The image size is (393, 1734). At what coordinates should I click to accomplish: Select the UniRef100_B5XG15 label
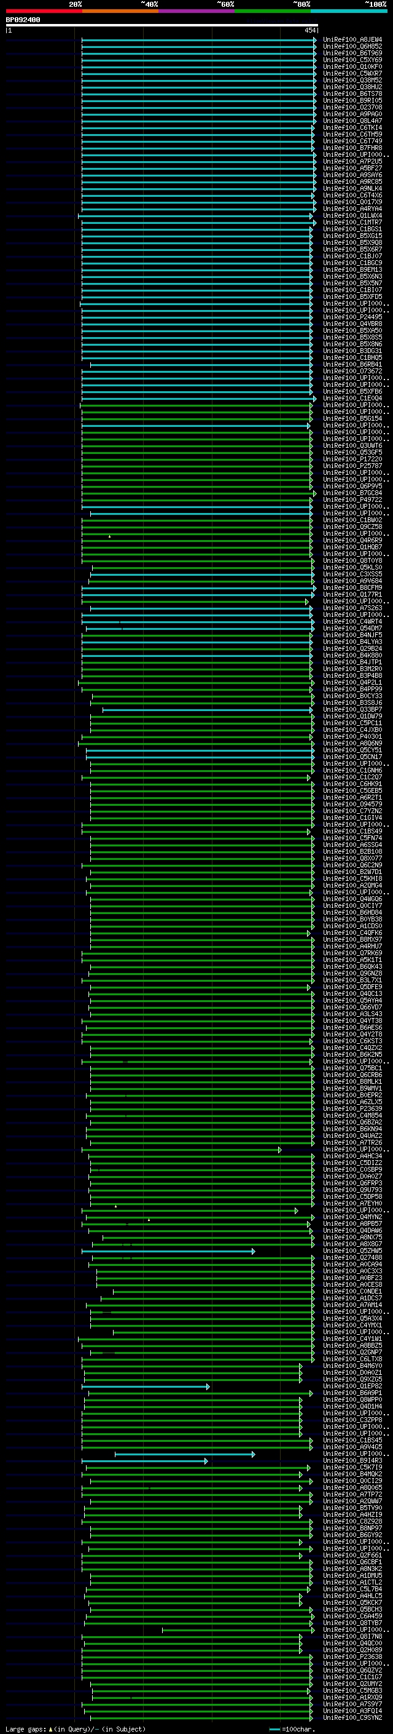coord(352,236)
